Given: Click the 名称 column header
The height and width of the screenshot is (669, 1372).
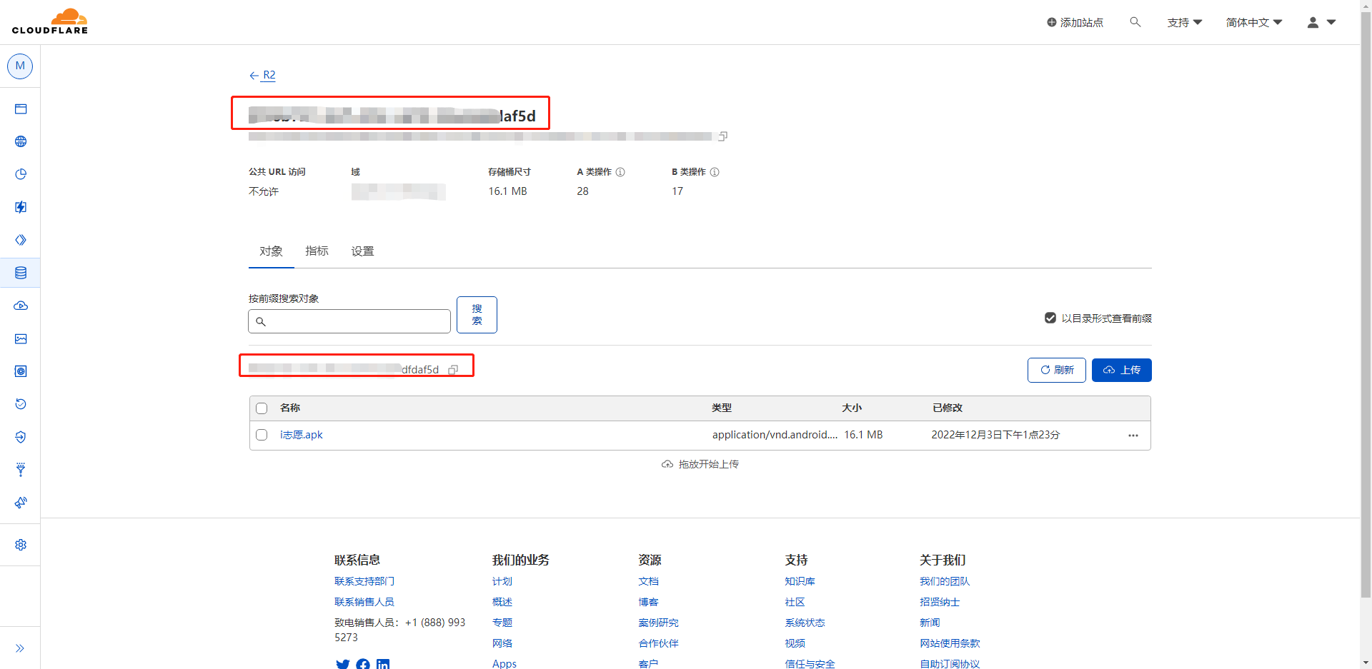Looking at the screenshot, I should (290, 408).
